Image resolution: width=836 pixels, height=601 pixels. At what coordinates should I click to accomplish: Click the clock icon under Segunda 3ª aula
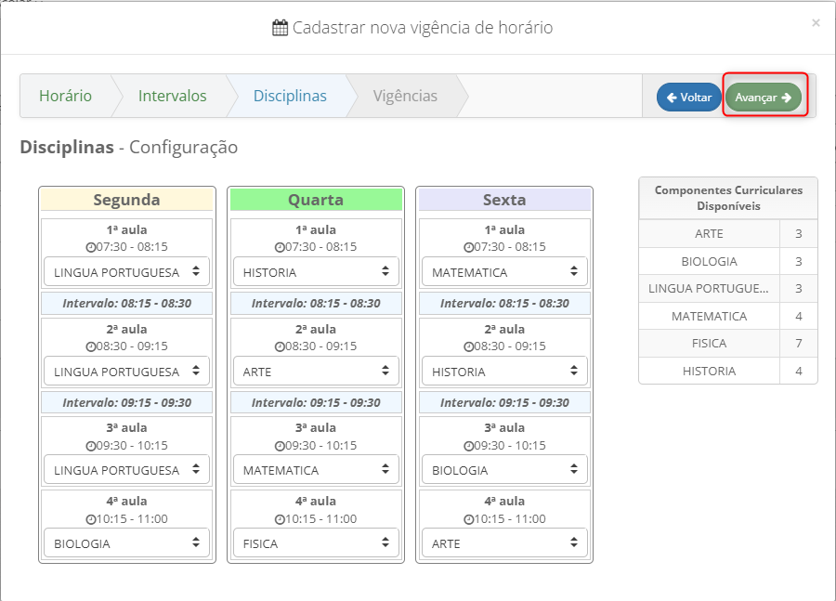point(91,446)
